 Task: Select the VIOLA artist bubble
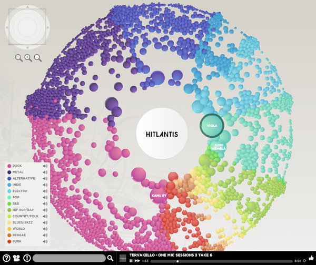pos(212,126)
